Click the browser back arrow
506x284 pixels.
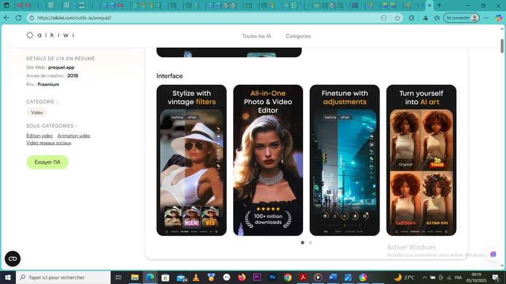(x=7, y=18)
